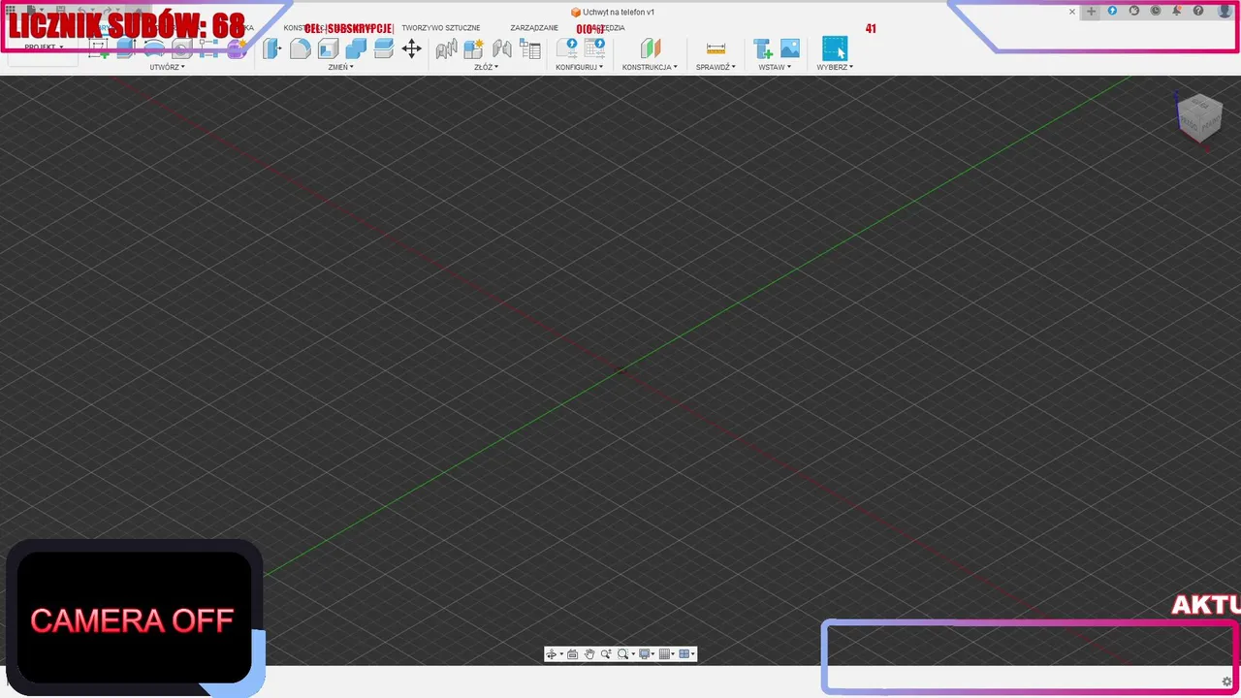
Task: Expand the SPRAWDŹ dropdown menu
Action: coord(716,67)
